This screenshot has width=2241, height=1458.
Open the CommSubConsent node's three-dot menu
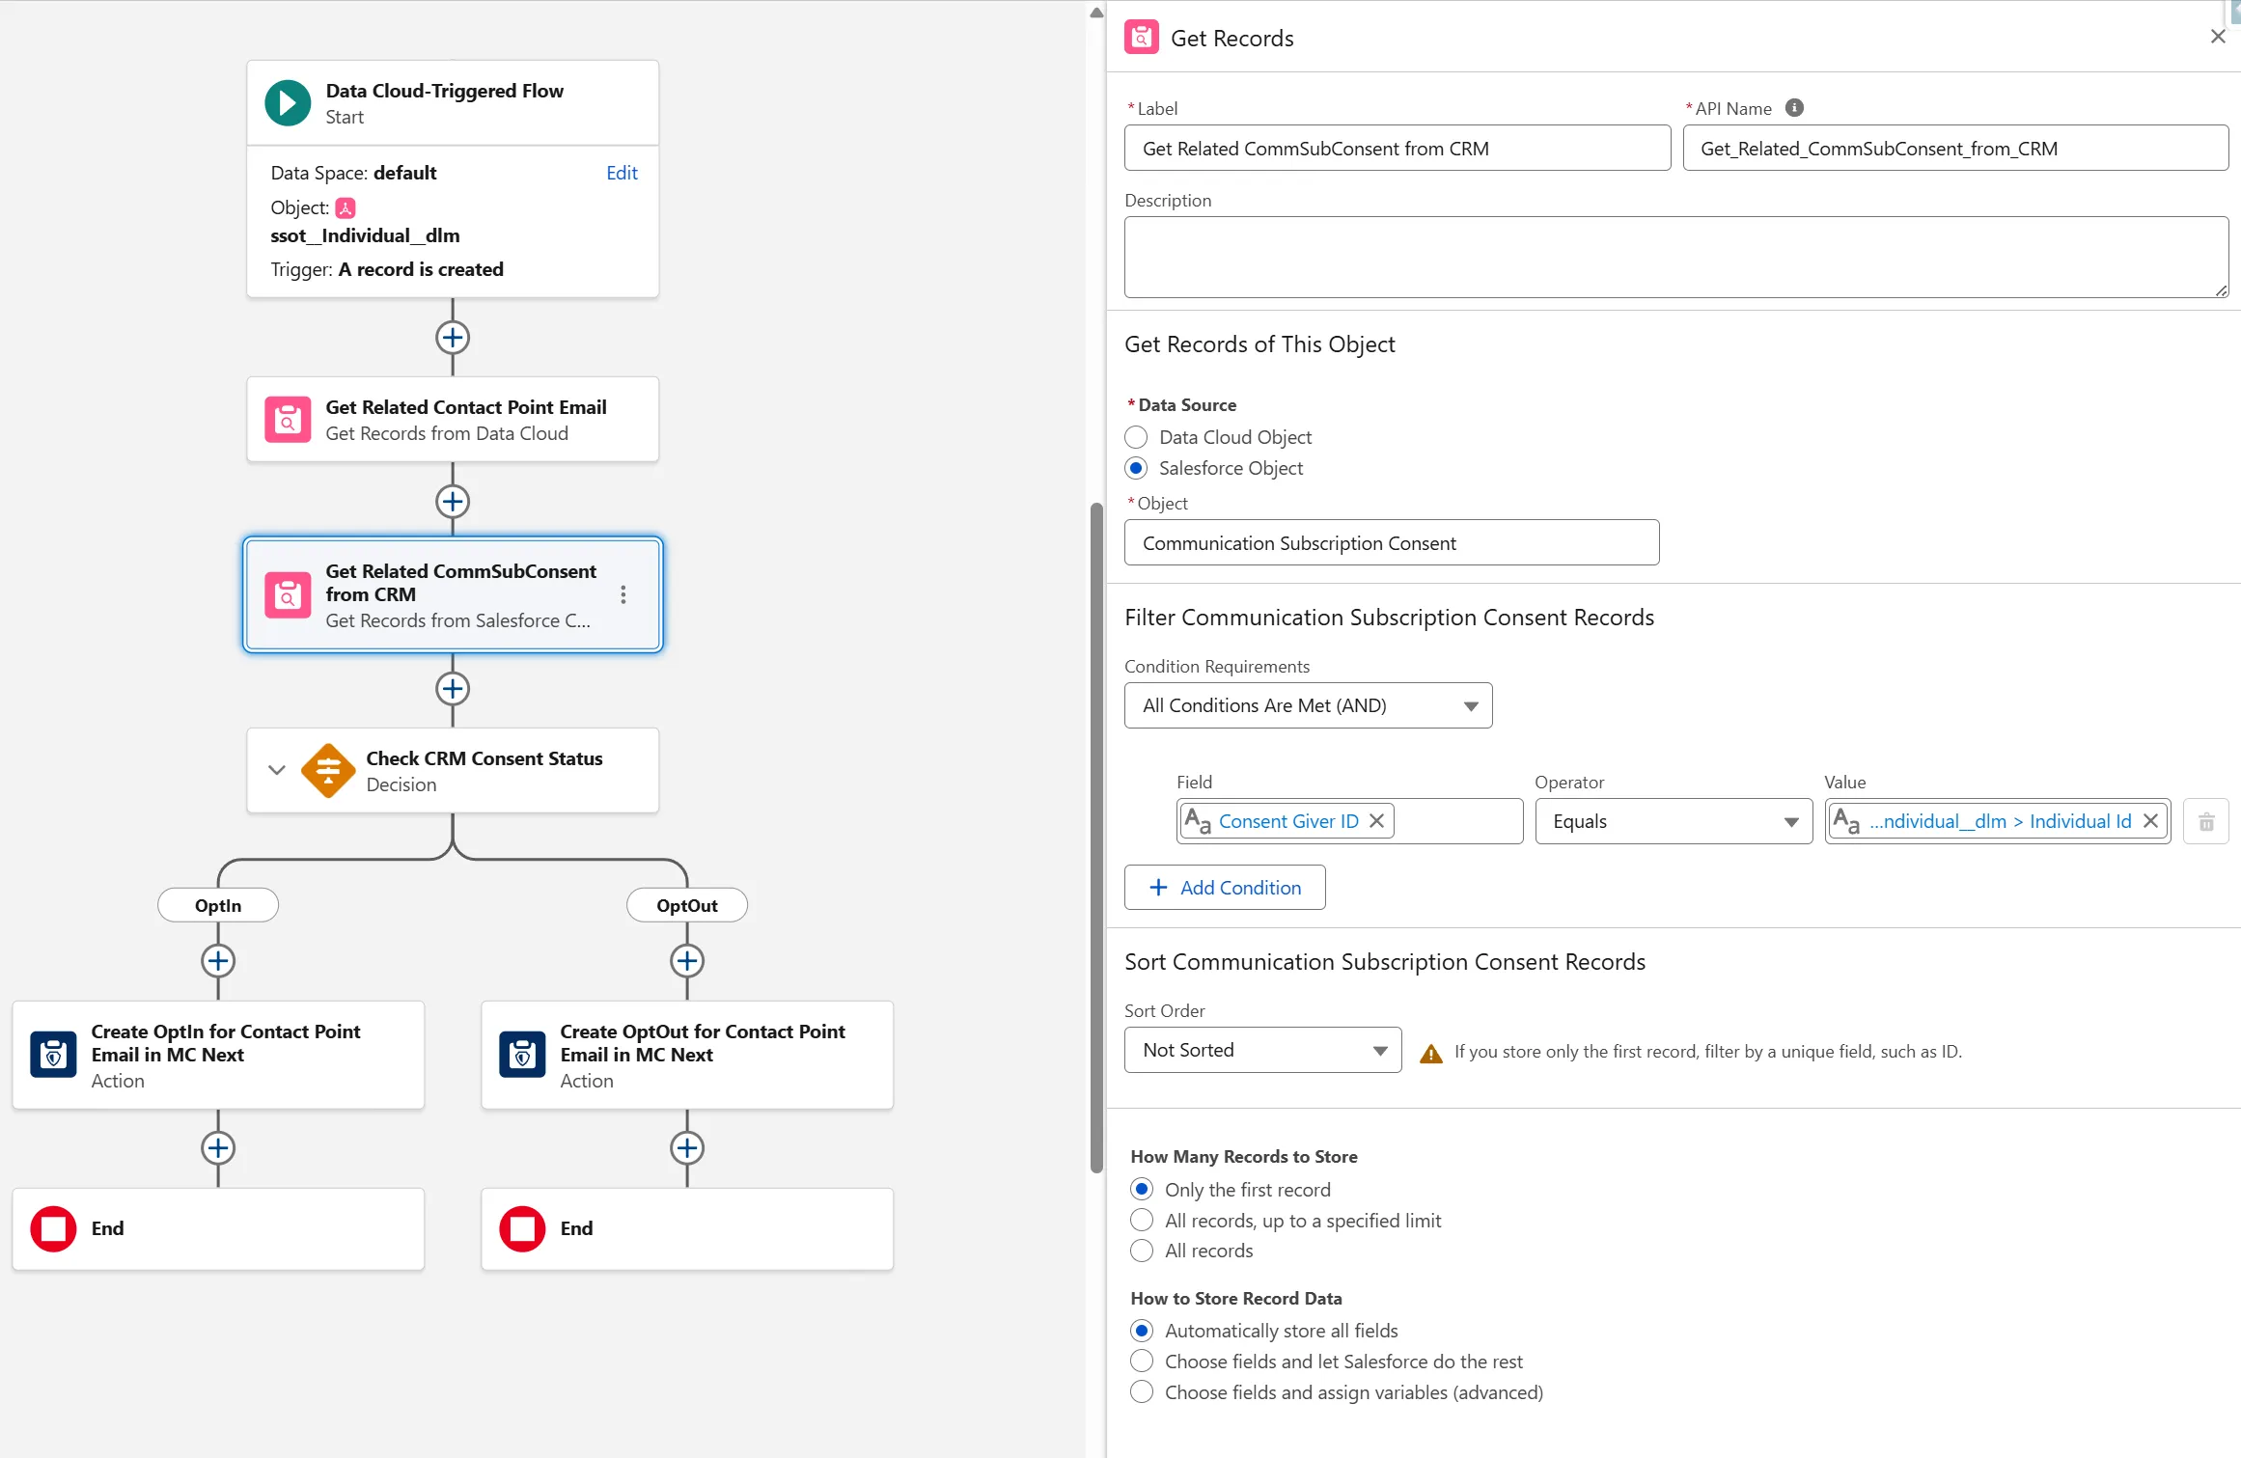623,594
